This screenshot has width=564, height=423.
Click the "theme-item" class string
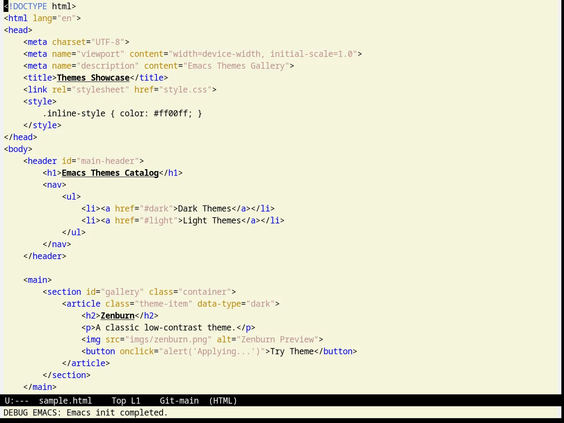point(163,304)
